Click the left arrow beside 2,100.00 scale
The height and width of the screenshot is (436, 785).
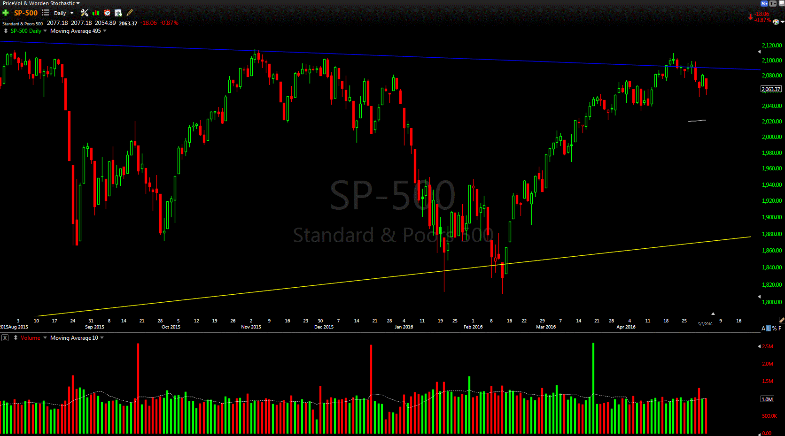coord(759,52)
